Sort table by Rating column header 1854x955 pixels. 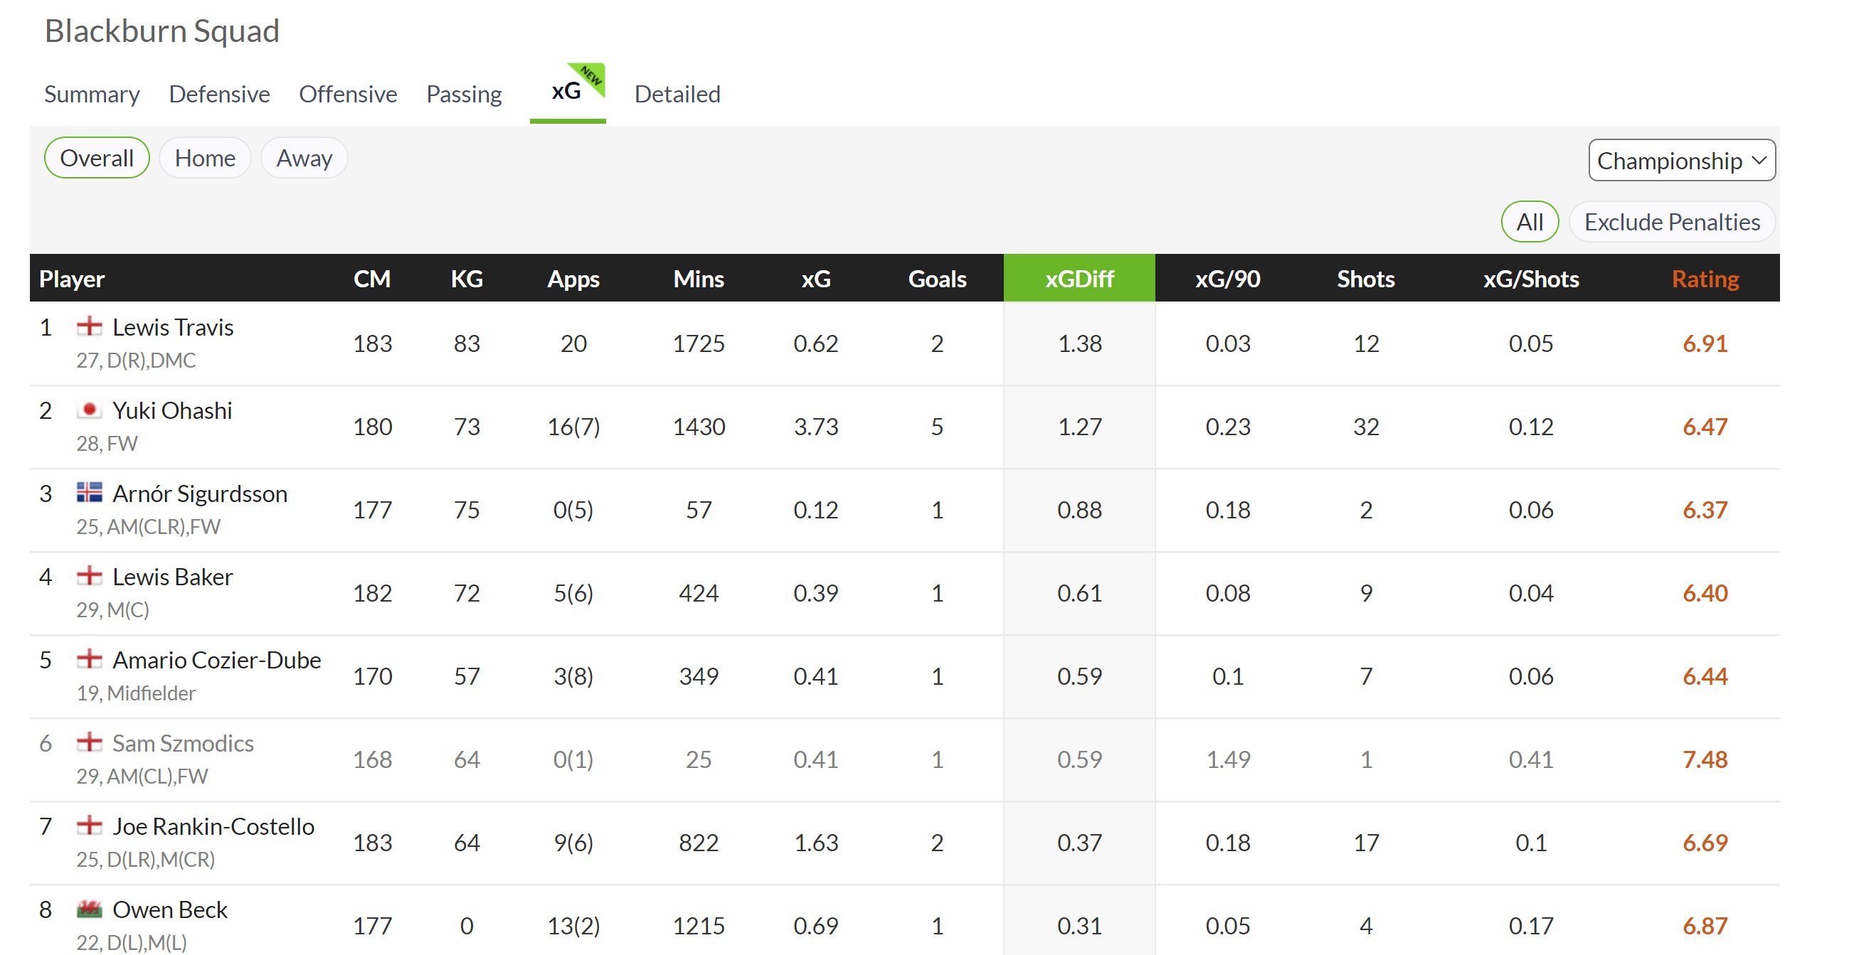(x=1705, y=278)
